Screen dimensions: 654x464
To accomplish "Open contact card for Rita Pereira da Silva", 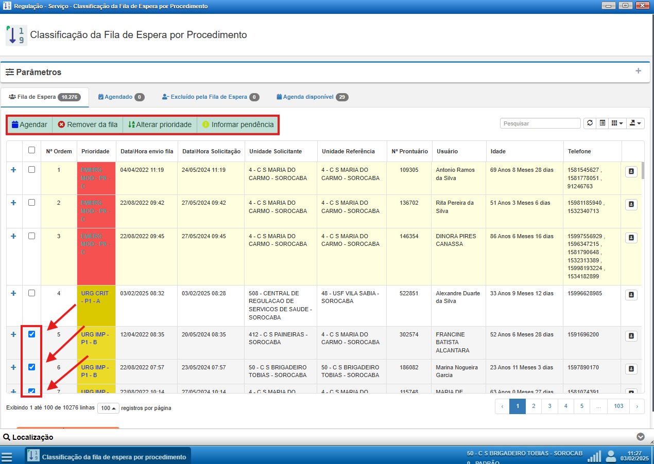I will (631, 205).
